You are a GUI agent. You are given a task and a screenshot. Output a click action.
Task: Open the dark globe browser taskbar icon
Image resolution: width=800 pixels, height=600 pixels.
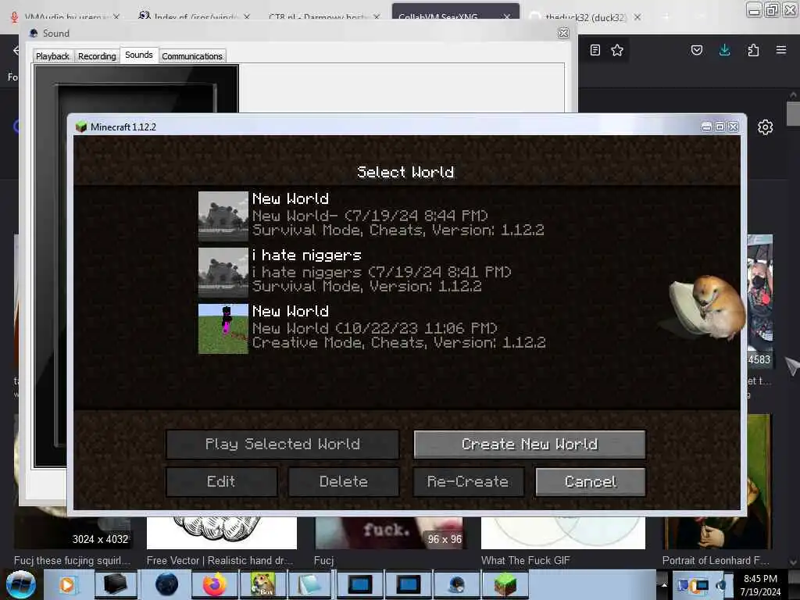tap(166, 584)
